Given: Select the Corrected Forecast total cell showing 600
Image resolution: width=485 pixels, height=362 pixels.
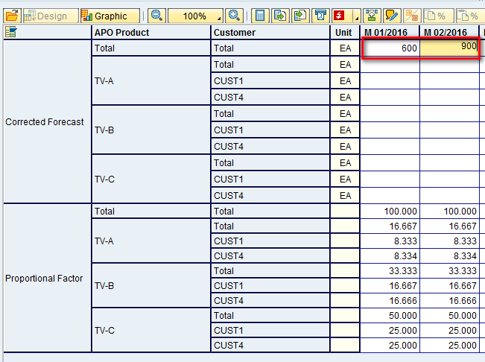Looking at the screenshot, I should coord(390,48).
